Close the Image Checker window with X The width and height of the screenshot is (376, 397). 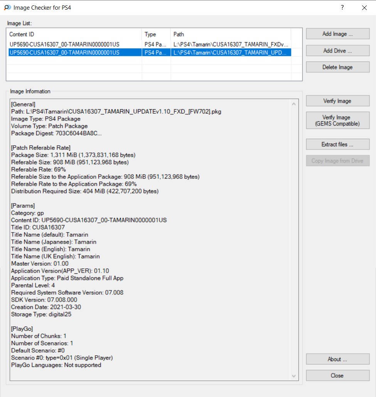click(364, 8)
